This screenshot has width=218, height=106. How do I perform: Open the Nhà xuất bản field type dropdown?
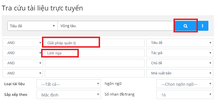[180, 73]
